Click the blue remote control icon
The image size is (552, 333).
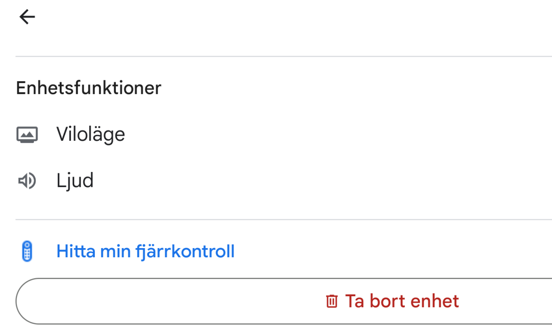tap(28, 251)
